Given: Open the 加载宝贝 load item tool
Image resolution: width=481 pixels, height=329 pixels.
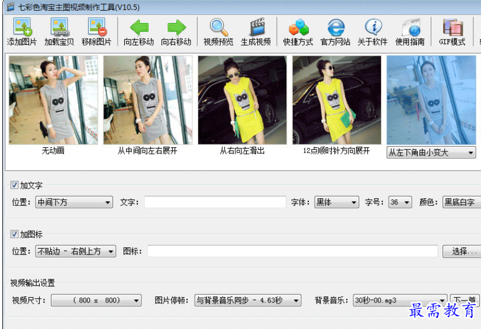Looking at the screenshot, I should click(59, 31).
